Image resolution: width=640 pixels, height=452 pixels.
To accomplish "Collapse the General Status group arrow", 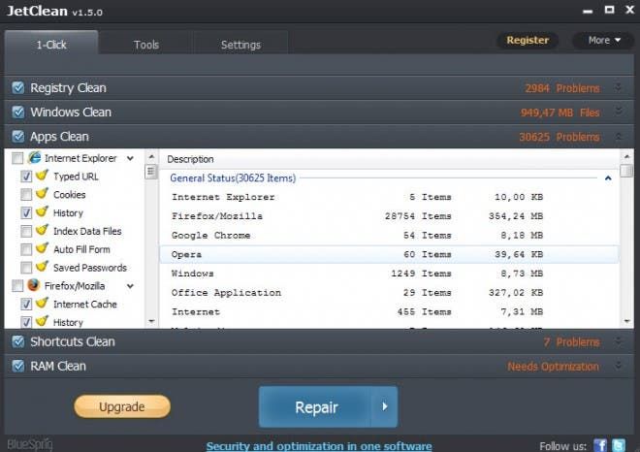I will [x=608, y=178].
